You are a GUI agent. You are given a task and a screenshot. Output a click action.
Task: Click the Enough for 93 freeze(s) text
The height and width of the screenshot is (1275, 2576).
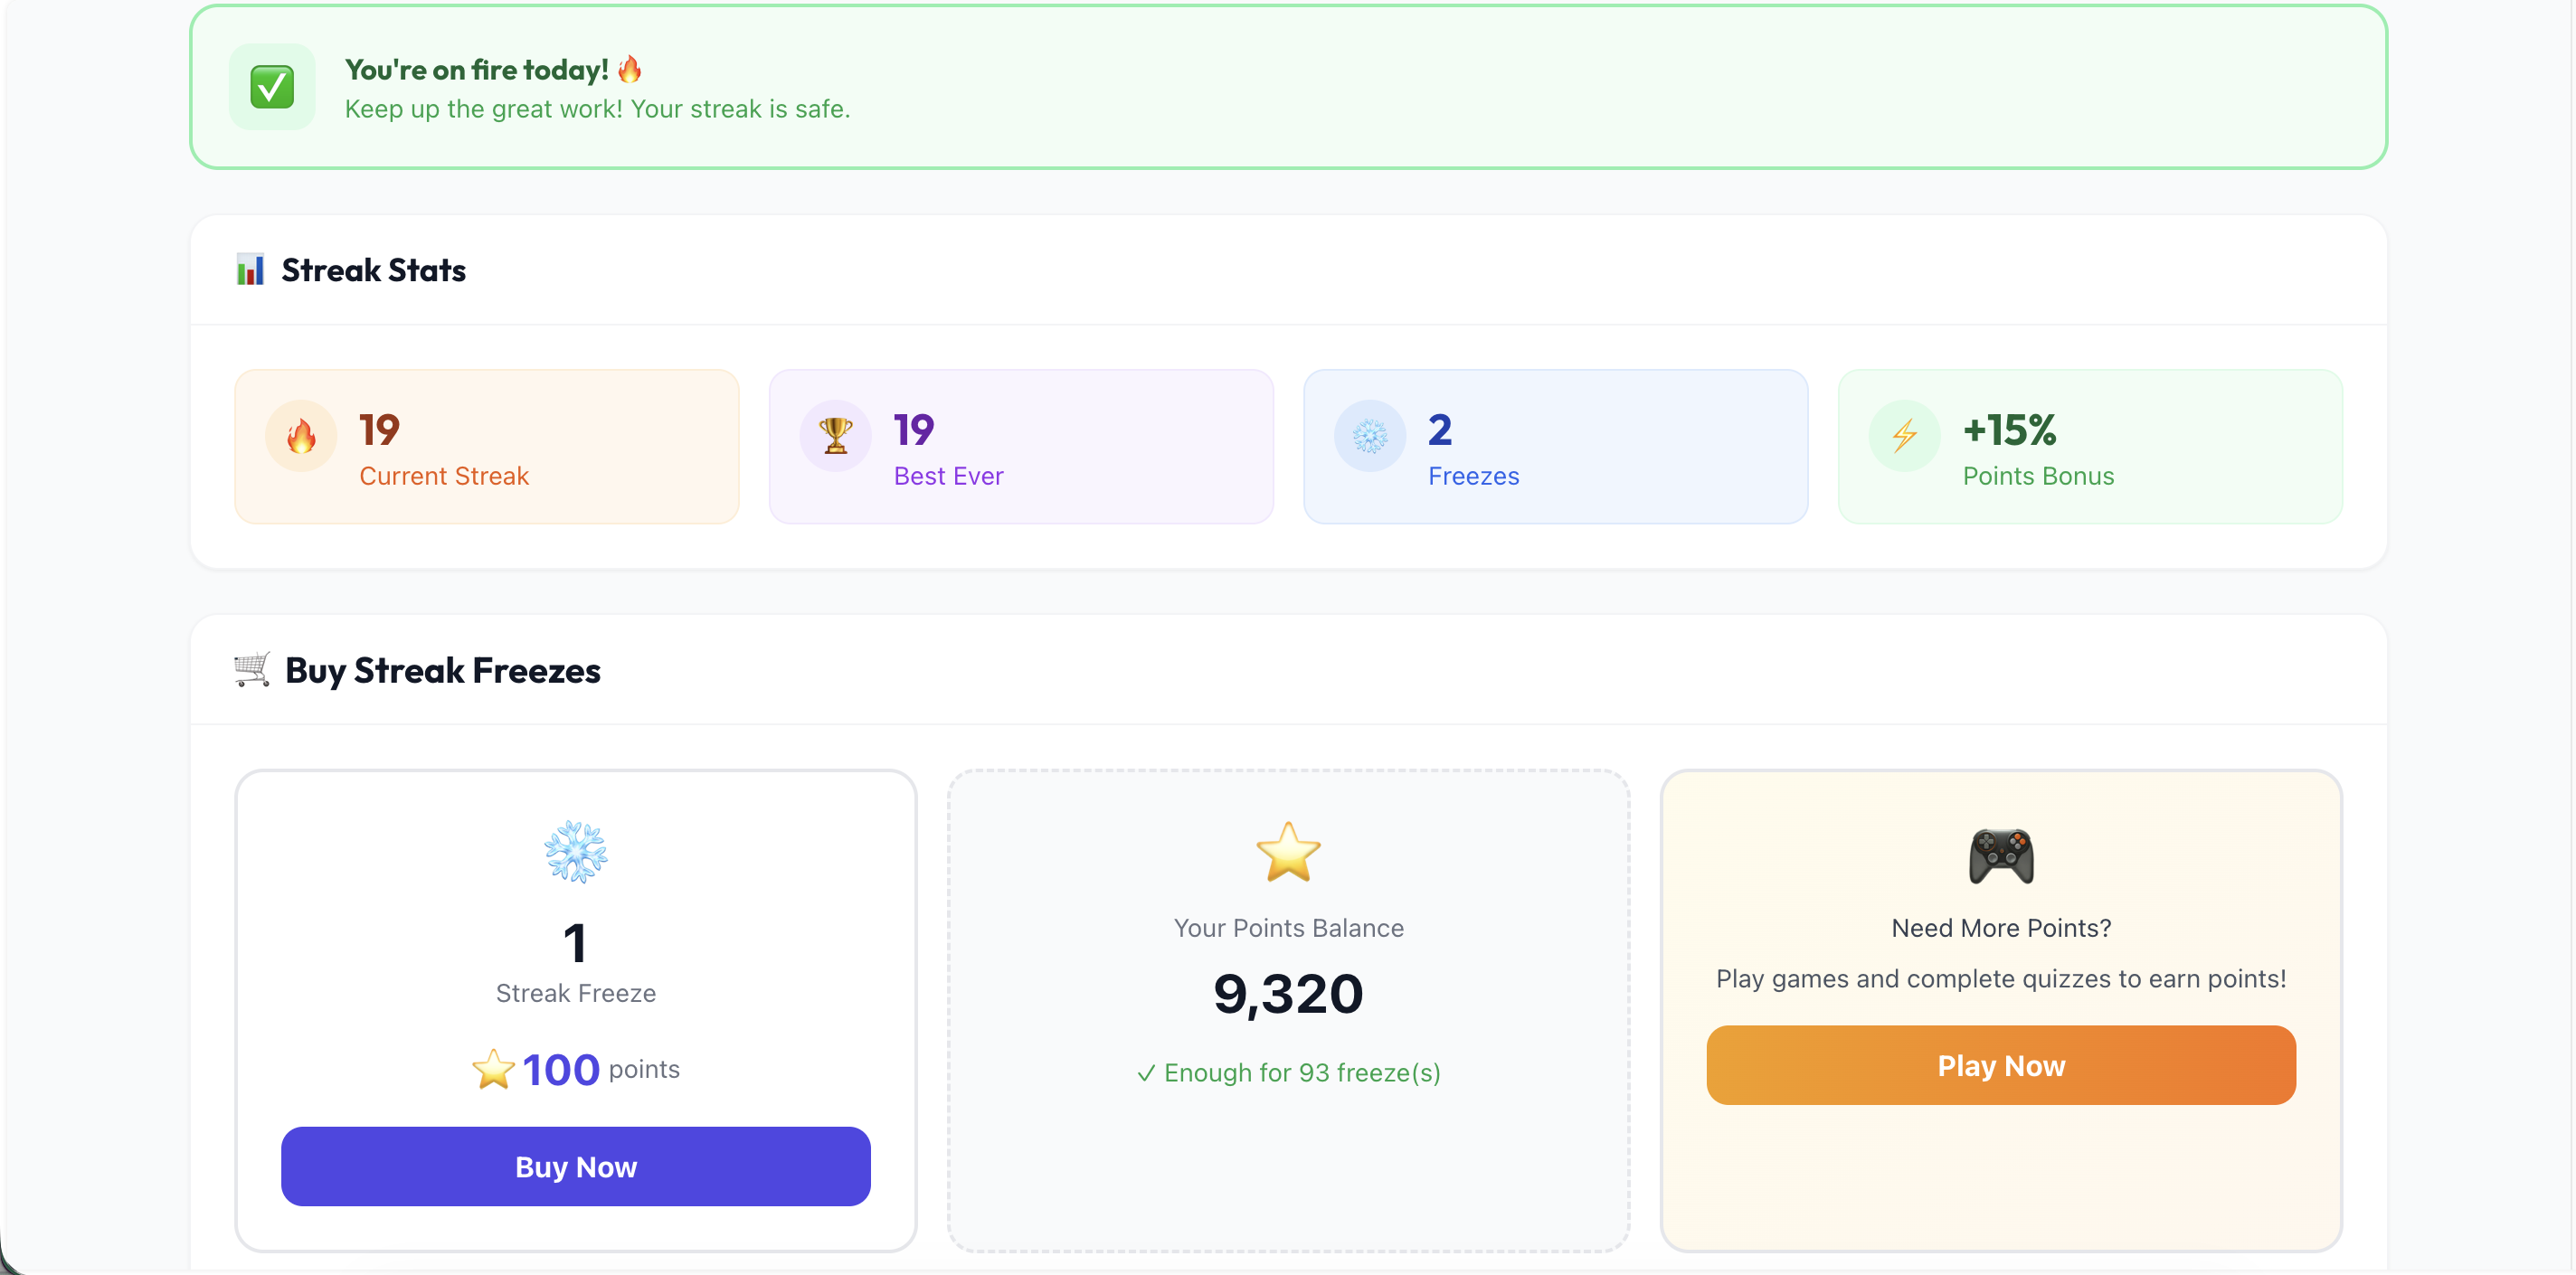pyautogui.click(x=1290, y=1073)
